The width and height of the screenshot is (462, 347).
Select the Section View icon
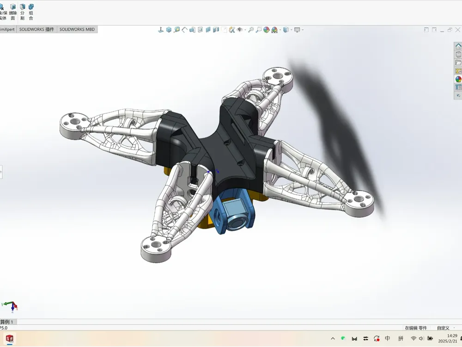pos(208,30)
